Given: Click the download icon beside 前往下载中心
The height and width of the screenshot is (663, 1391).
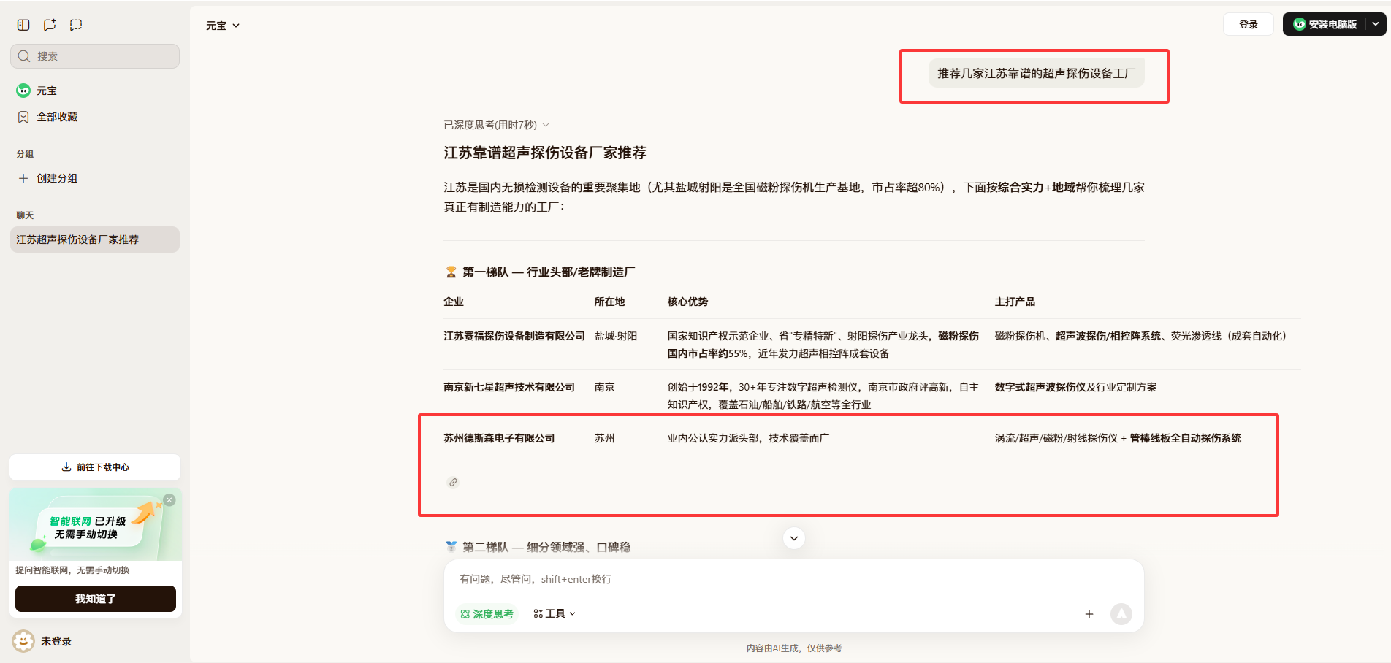Looking at the screenshot, I should [x=66, y=467].
